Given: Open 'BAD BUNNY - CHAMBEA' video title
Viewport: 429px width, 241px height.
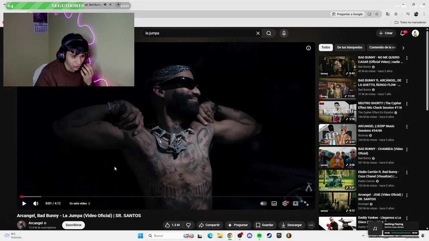Looking at the screenshot, I should [x=380, y=151].
